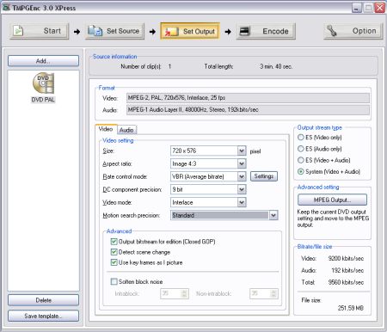The height and width of the screenshot is (332, 387).
Task: Select ES (Video only) stream type
Action: point(300,138)
